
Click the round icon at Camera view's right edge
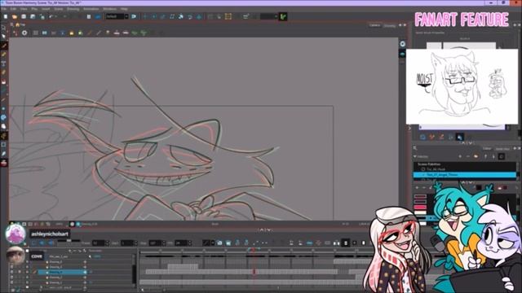(x=402, y=44)
